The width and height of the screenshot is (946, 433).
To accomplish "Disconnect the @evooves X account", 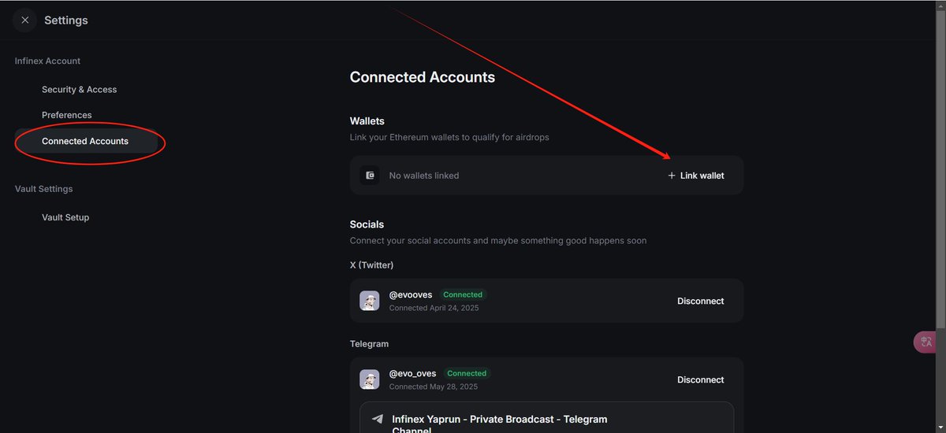I will [x=700, y=301].
